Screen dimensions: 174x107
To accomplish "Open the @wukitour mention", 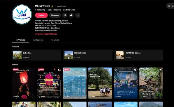I will coord(55,28).
